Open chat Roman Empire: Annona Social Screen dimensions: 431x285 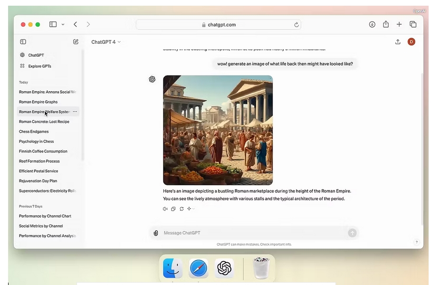pos(48,92)
